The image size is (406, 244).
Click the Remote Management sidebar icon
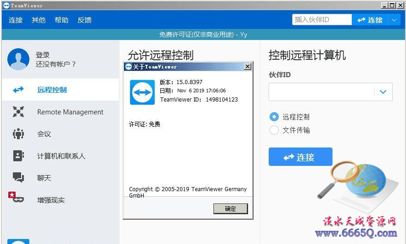tap(18, 112)
